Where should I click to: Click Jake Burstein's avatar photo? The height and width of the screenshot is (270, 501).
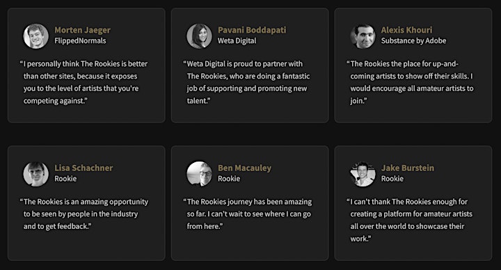point(363,174)
